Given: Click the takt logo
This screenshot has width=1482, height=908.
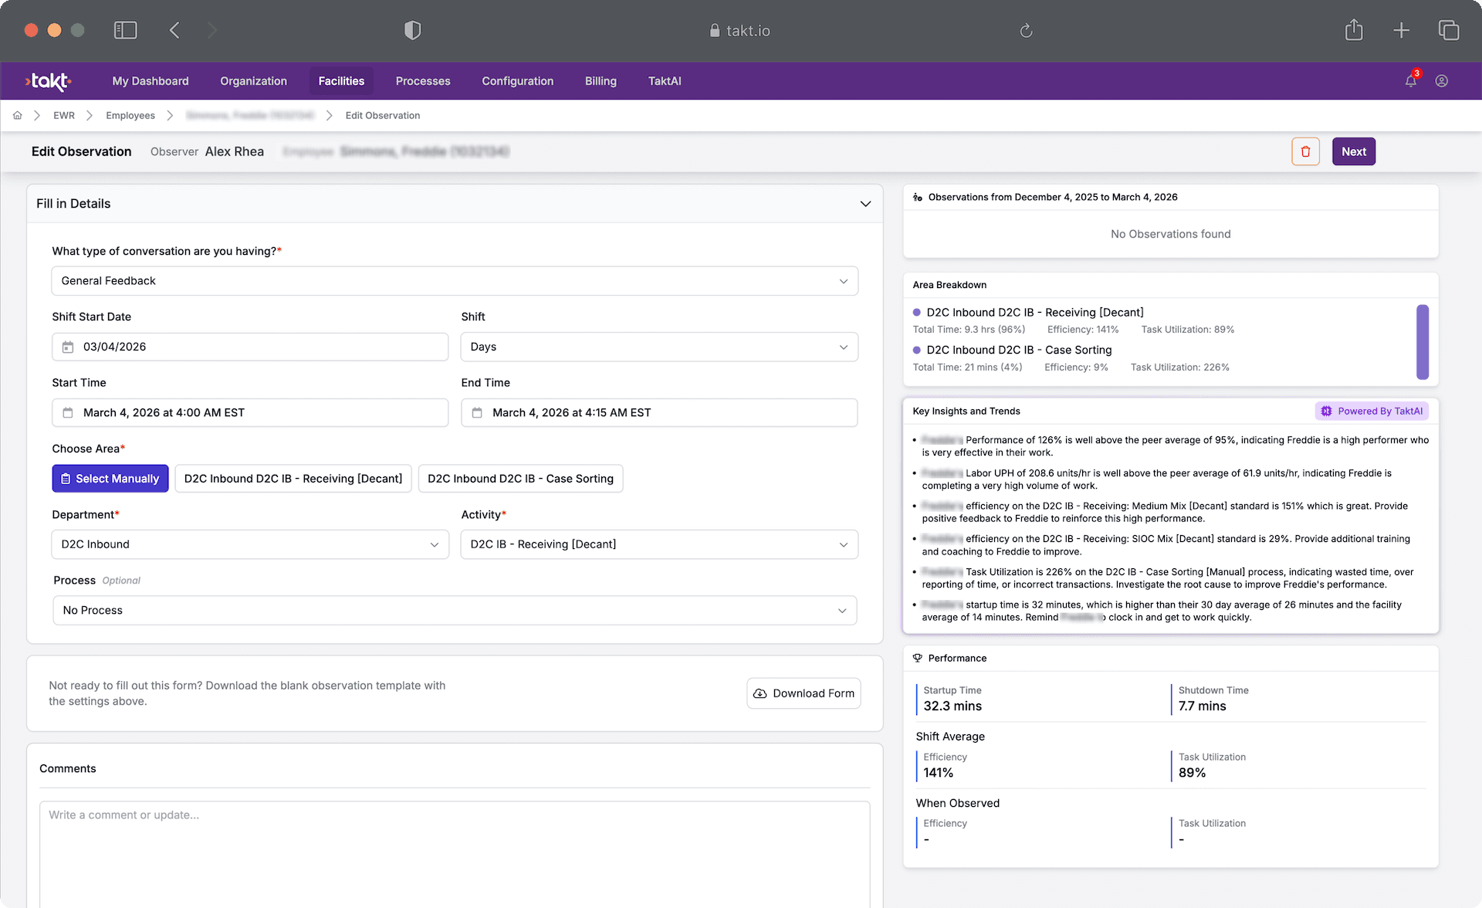Looking at the screenshot, I should (48, 81).
